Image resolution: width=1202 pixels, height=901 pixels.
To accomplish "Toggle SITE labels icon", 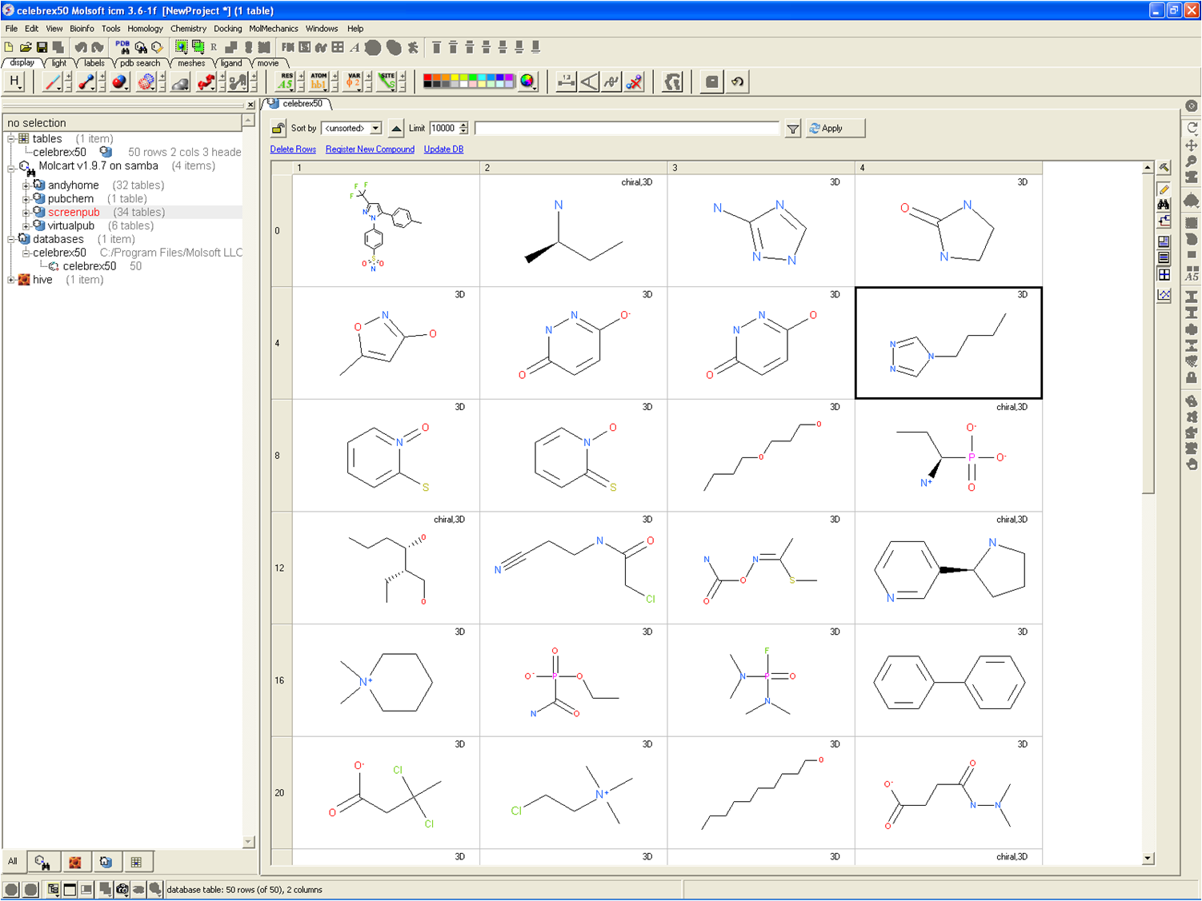I will point(387,82).
